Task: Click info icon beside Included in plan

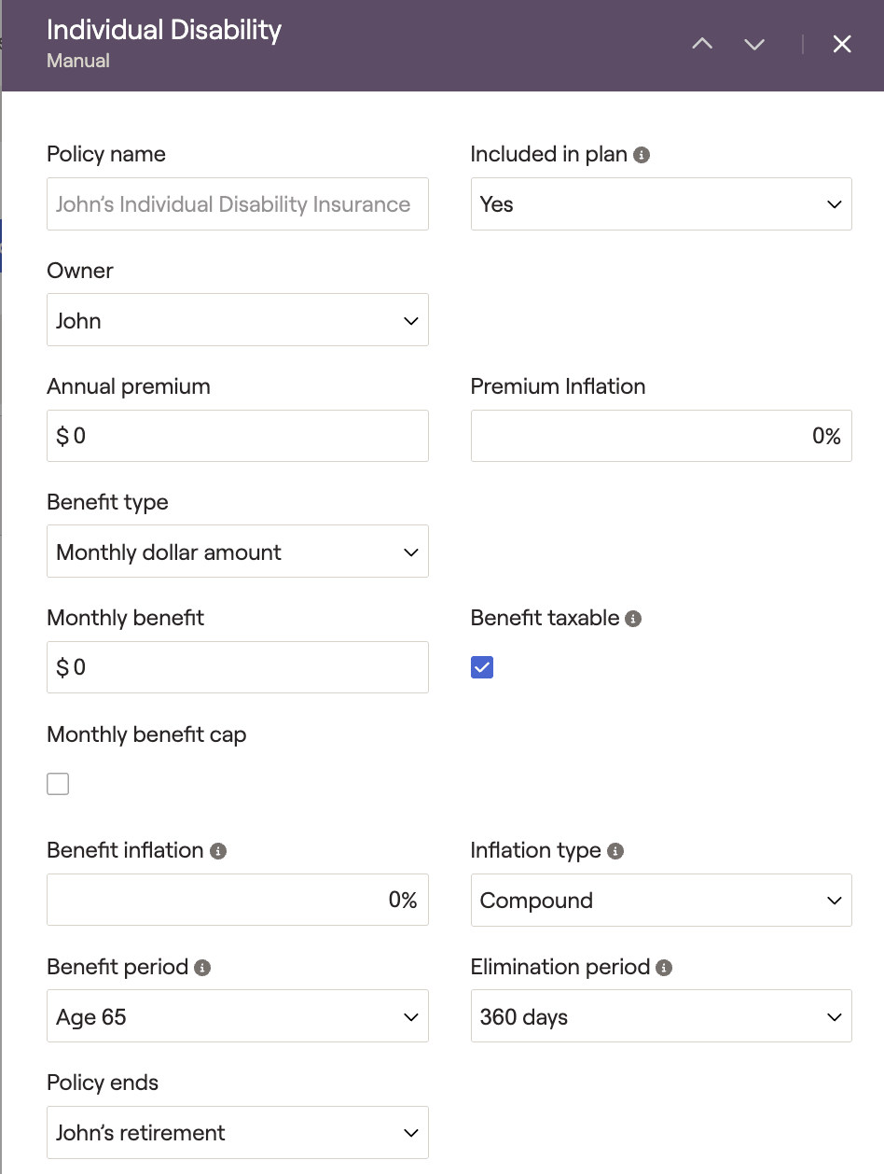Action: 642,155
